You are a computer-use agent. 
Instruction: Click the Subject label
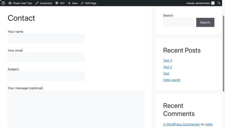coord(13,69)
